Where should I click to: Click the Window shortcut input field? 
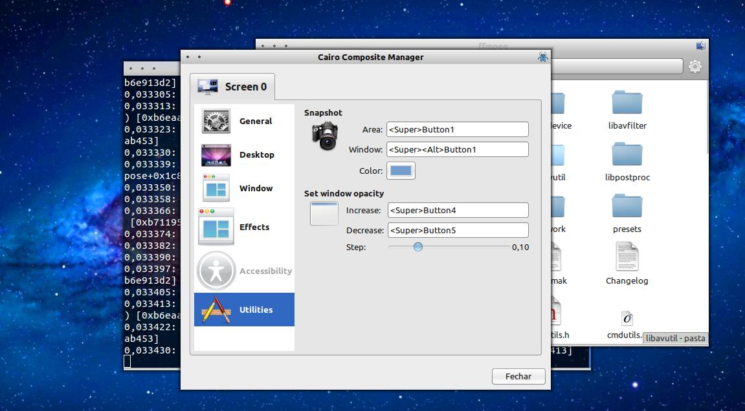click(457, 149)
